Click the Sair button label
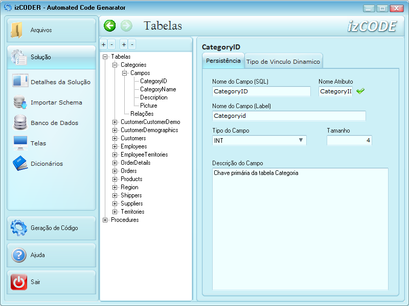Viewport: 409px width, 306px height. (35, 282)
